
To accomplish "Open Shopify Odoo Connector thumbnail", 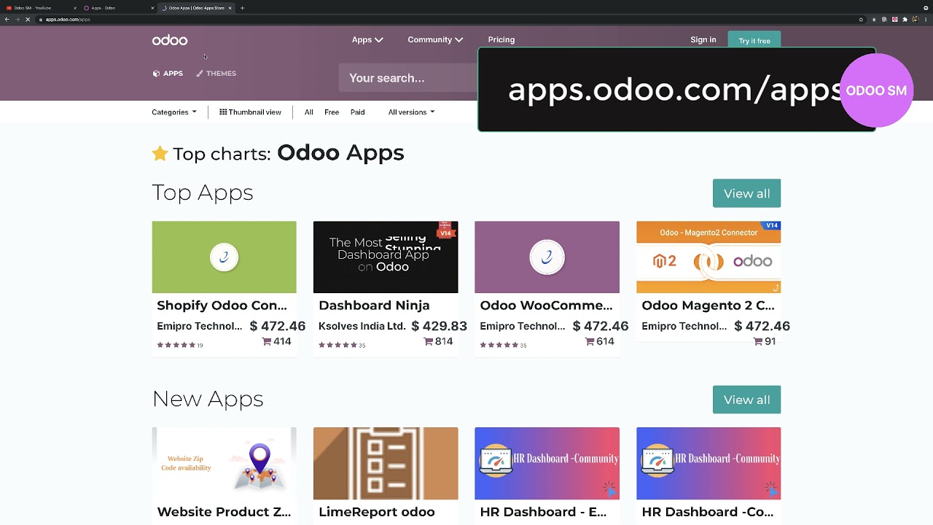I will point(224,257).
